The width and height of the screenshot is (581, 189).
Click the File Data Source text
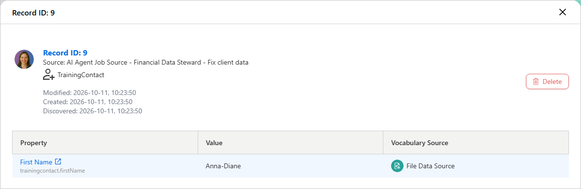coord(431,166)
